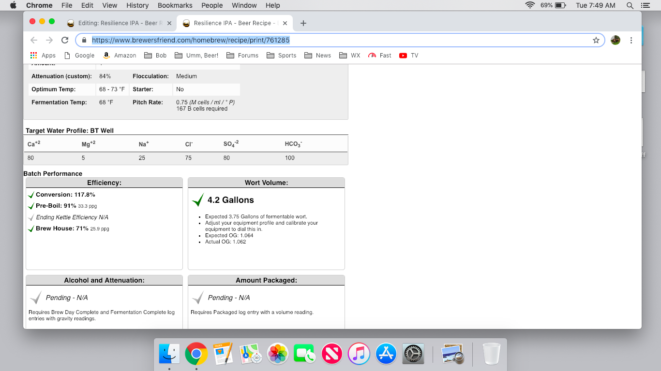This screenshot has width=661, height=371.
Task: Click the Chrome profile avatar
Action: pyautogui.click(x=616, y=40)
